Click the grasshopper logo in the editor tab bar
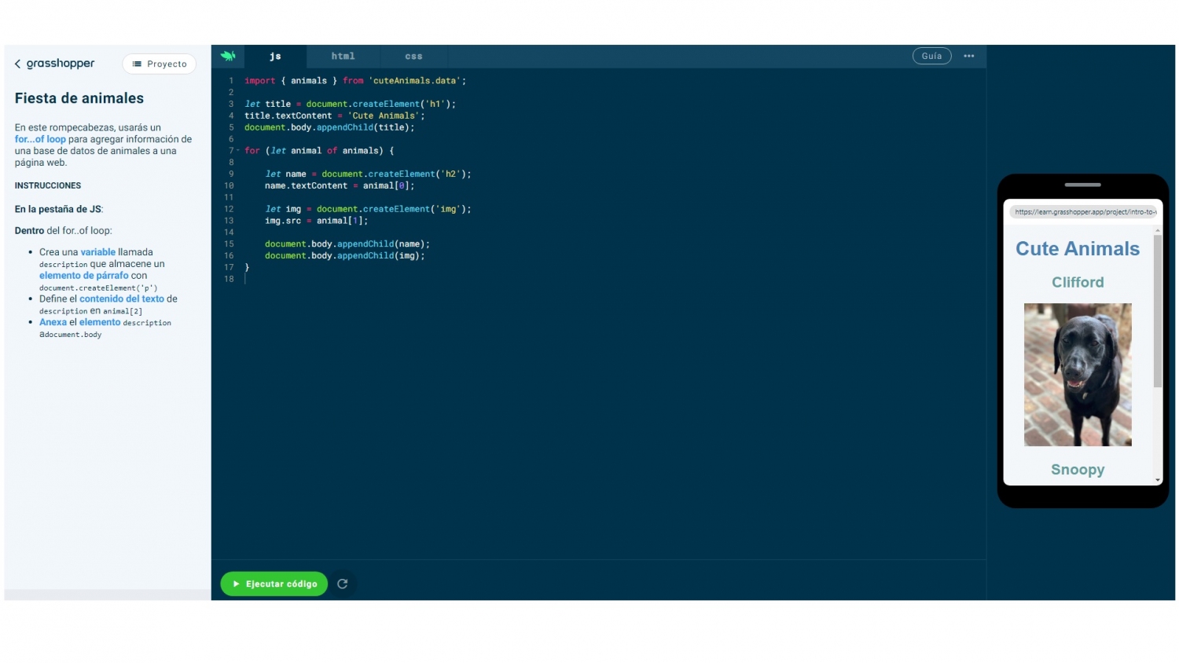Screen dimensions: 1179x663 pyautogui.click(x=228, y=56)
